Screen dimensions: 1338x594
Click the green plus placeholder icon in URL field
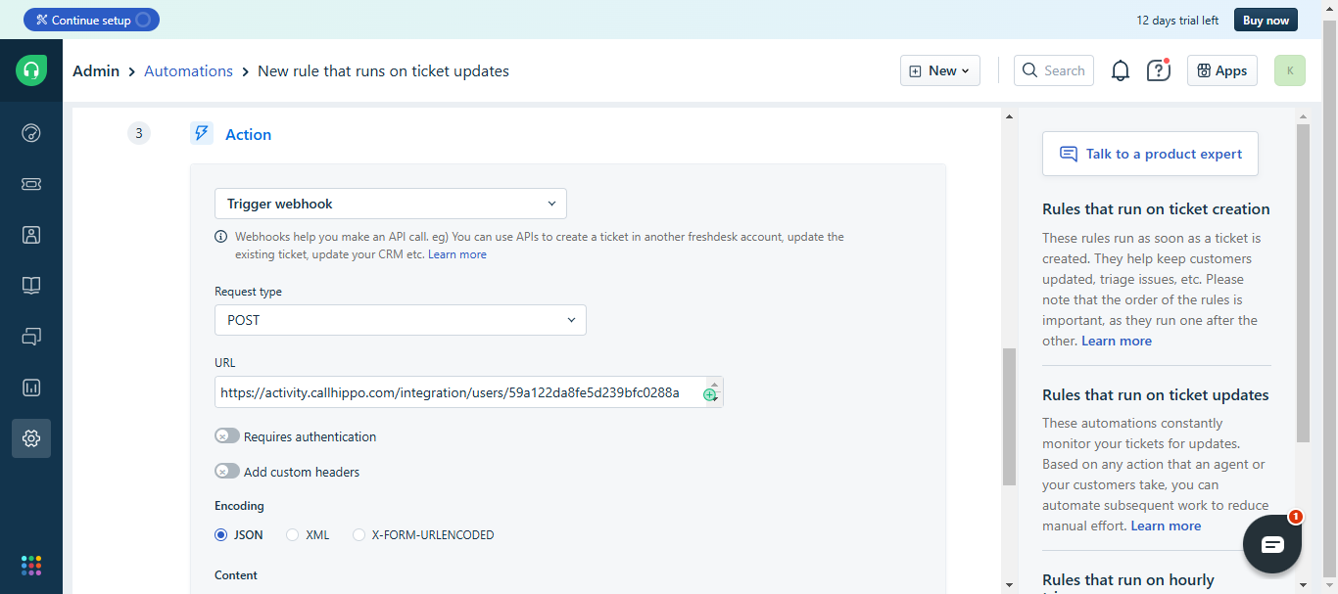coord(709,394)
